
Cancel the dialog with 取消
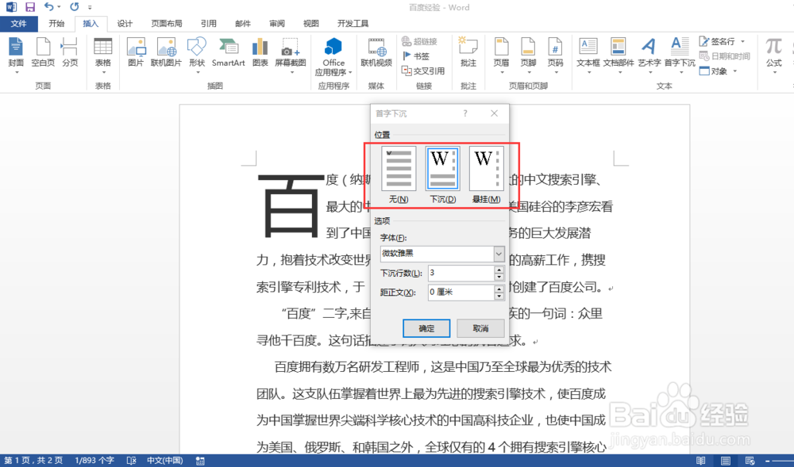[x=480, y=328]
